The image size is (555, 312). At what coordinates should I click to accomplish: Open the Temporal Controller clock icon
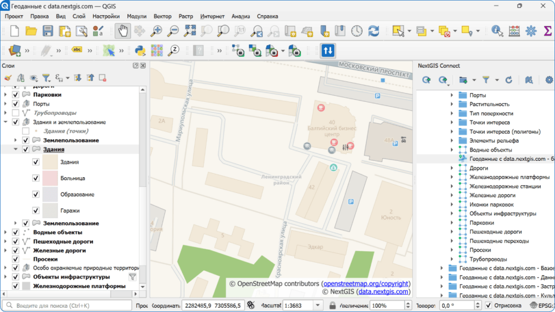click(356, 31)
